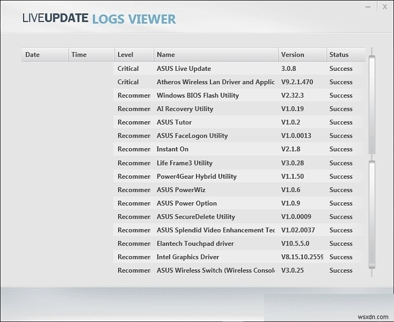Sort by the Name column header
Screen dimensions: 394x322
click(216, 55)
